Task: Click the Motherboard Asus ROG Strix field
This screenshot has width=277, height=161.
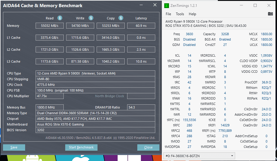Action: tap(95, 124)
